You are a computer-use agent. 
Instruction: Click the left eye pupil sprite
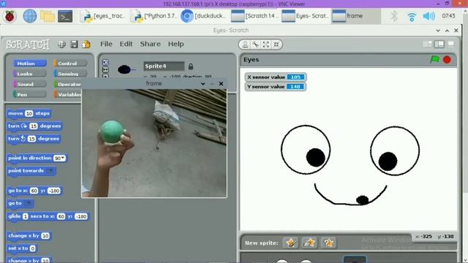[315, 158]
